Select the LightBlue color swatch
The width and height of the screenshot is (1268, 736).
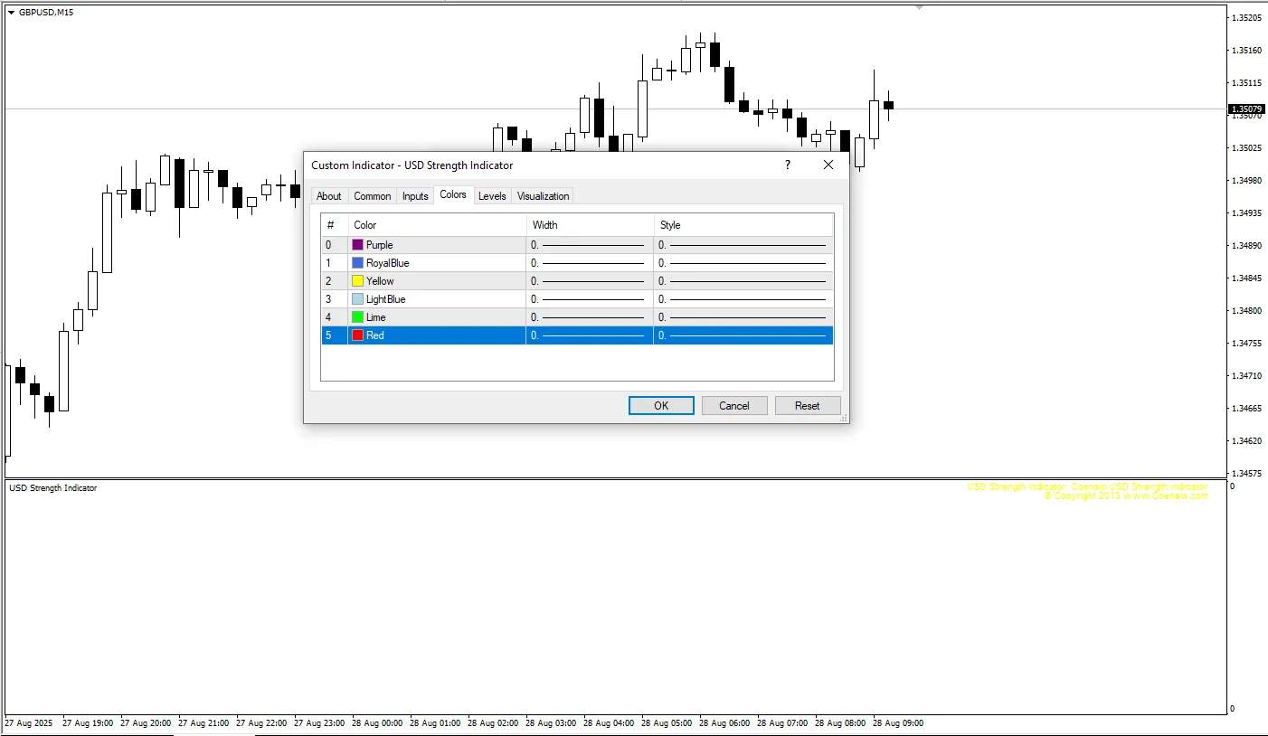358,299
